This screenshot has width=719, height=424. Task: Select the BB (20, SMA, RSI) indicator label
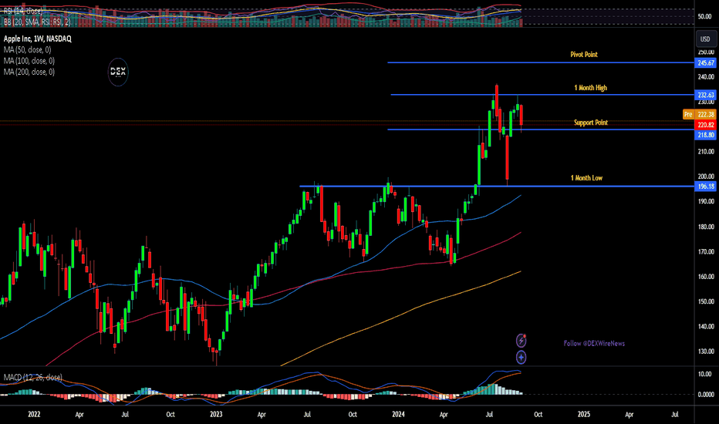[37, 22]
